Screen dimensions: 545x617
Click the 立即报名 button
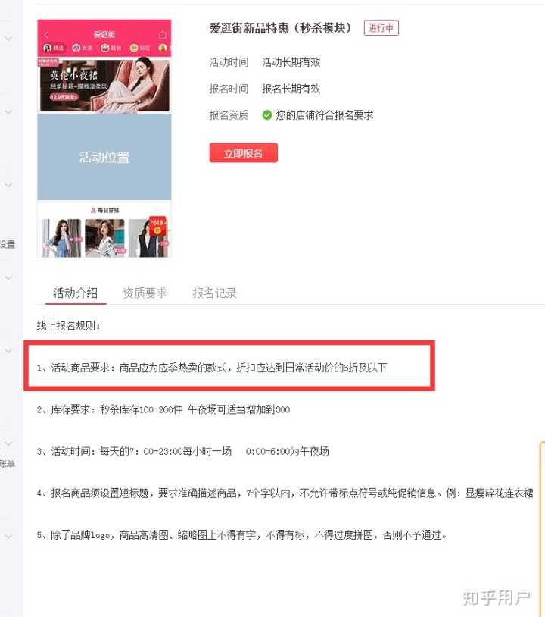click(243, 152)
